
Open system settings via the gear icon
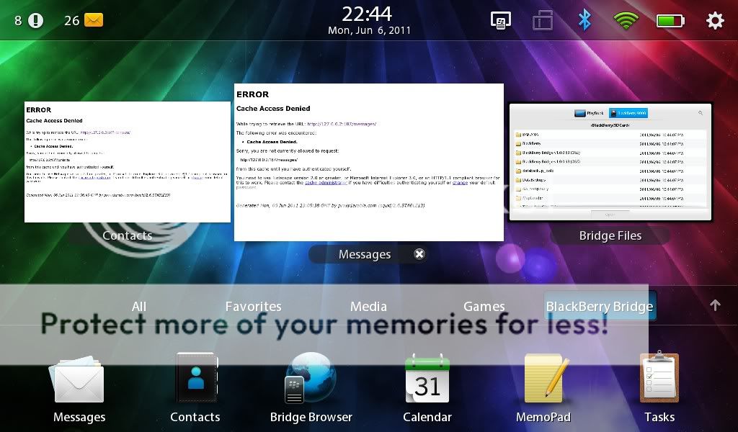pos(715,20)
